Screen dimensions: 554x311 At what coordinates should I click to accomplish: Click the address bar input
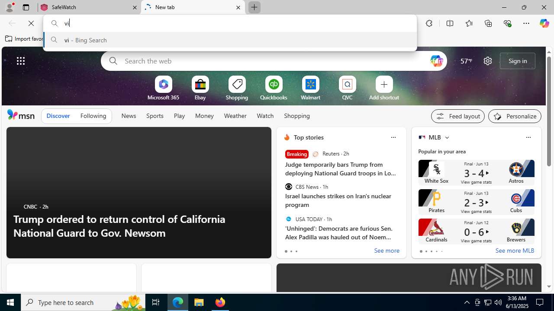(x=229, y=23)
